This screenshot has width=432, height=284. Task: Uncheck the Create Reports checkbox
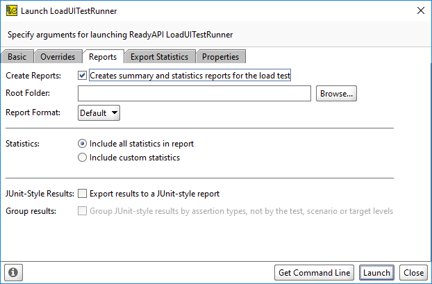82,76
